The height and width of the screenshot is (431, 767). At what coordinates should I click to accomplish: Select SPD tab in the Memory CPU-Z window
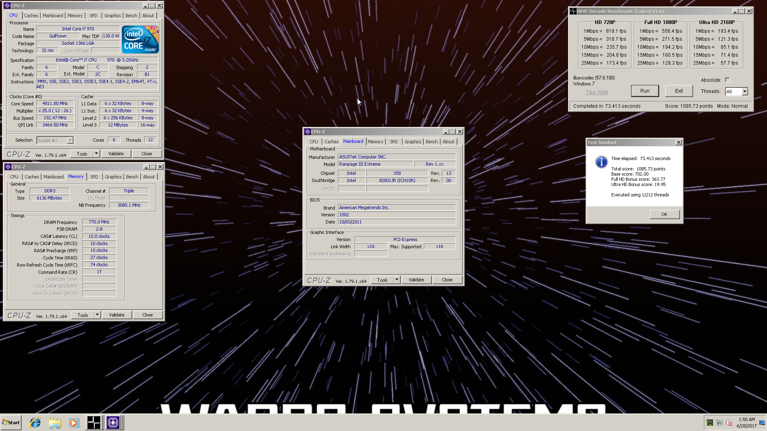(x=94, y=177)
